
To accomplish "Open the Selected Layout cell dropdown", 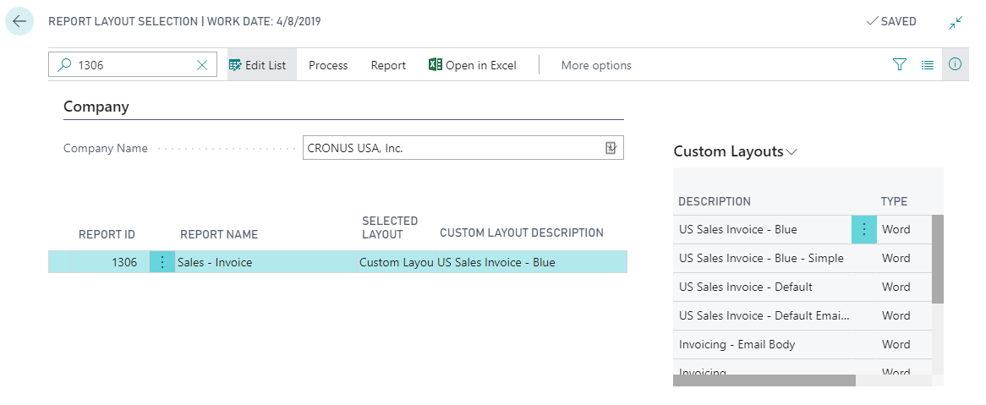I will click(396, 262).
